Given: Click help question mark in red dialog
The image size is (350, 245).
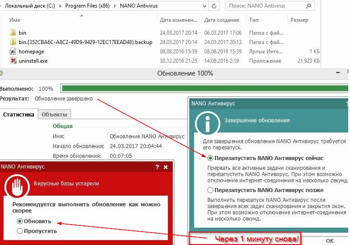Looking at the screenshot, I should (x=157, y=167).
